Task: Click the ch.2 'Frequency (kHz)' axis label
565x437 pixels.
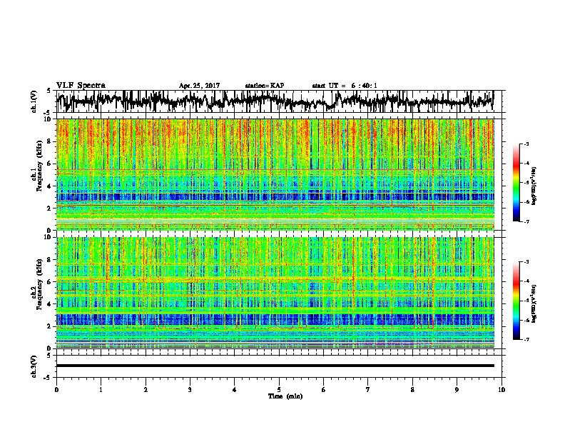Action: point(39,284)
